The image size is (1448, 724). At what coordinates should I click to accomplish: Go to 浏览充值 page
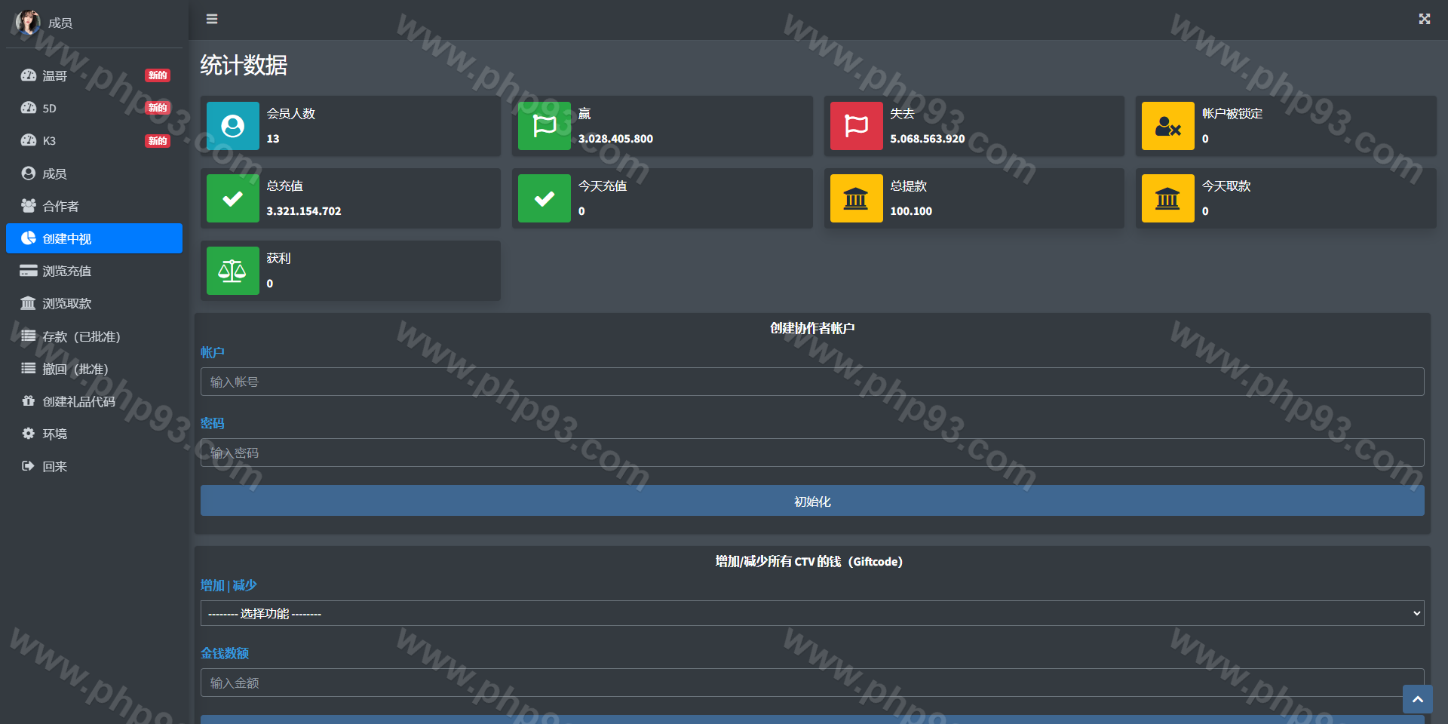pyautogui.click(x=66, y=271)
